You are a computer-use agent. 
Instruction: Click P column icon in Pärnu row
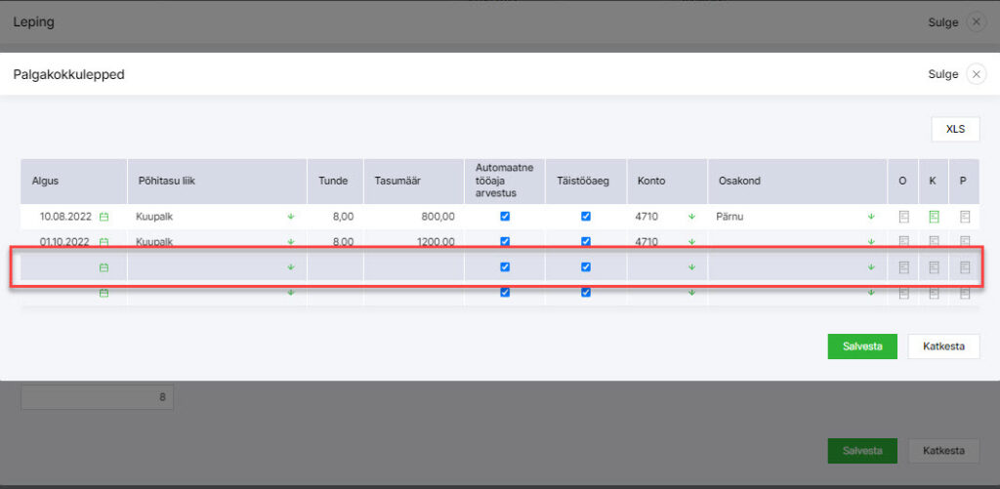tap(965, 217)
